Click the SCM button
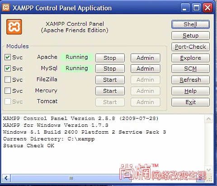The height and width of the screenshot is (186, 217). pyautogui.click(x=190, y=69)
